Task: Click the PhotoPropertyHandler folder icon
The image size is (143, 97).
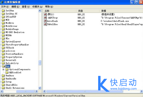Action: [x=3, y=45]
